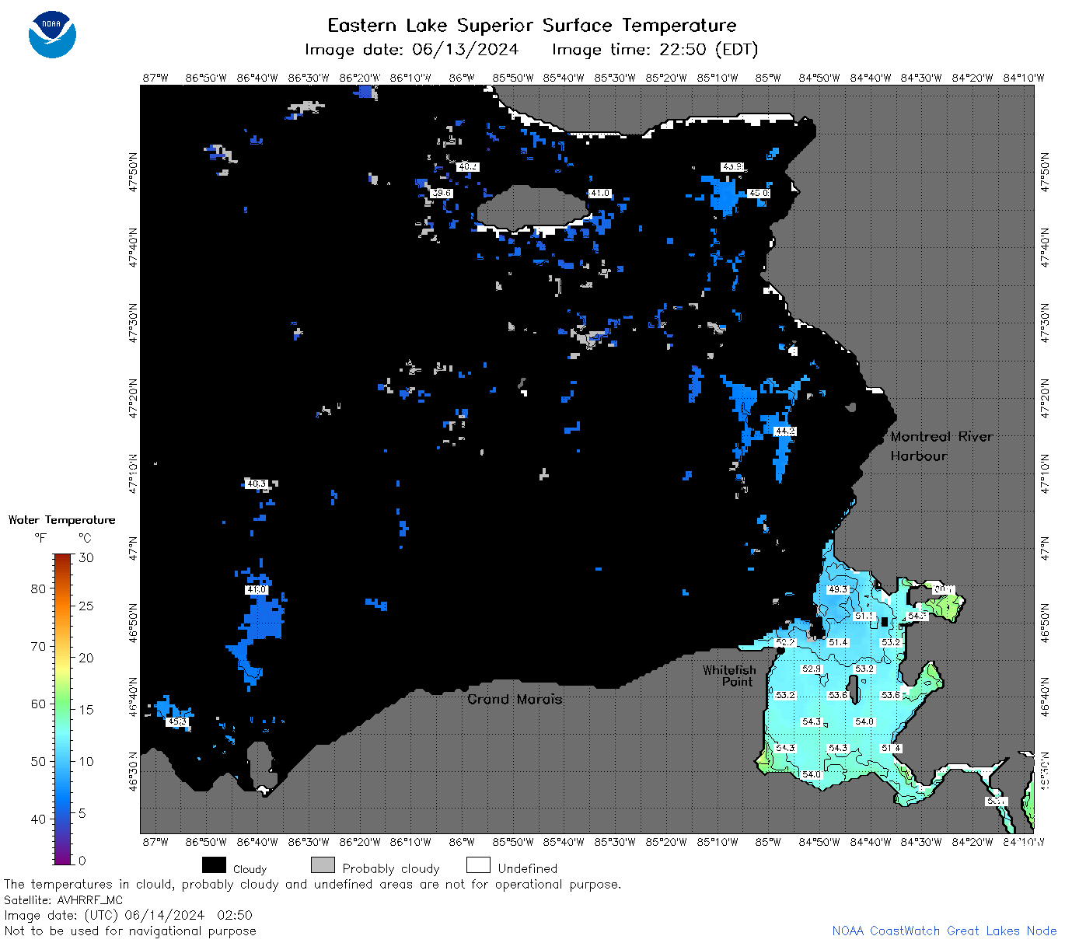Click the white Undefined legend swatch
This screenshot has width=1065, height=943.
[478, 865]
